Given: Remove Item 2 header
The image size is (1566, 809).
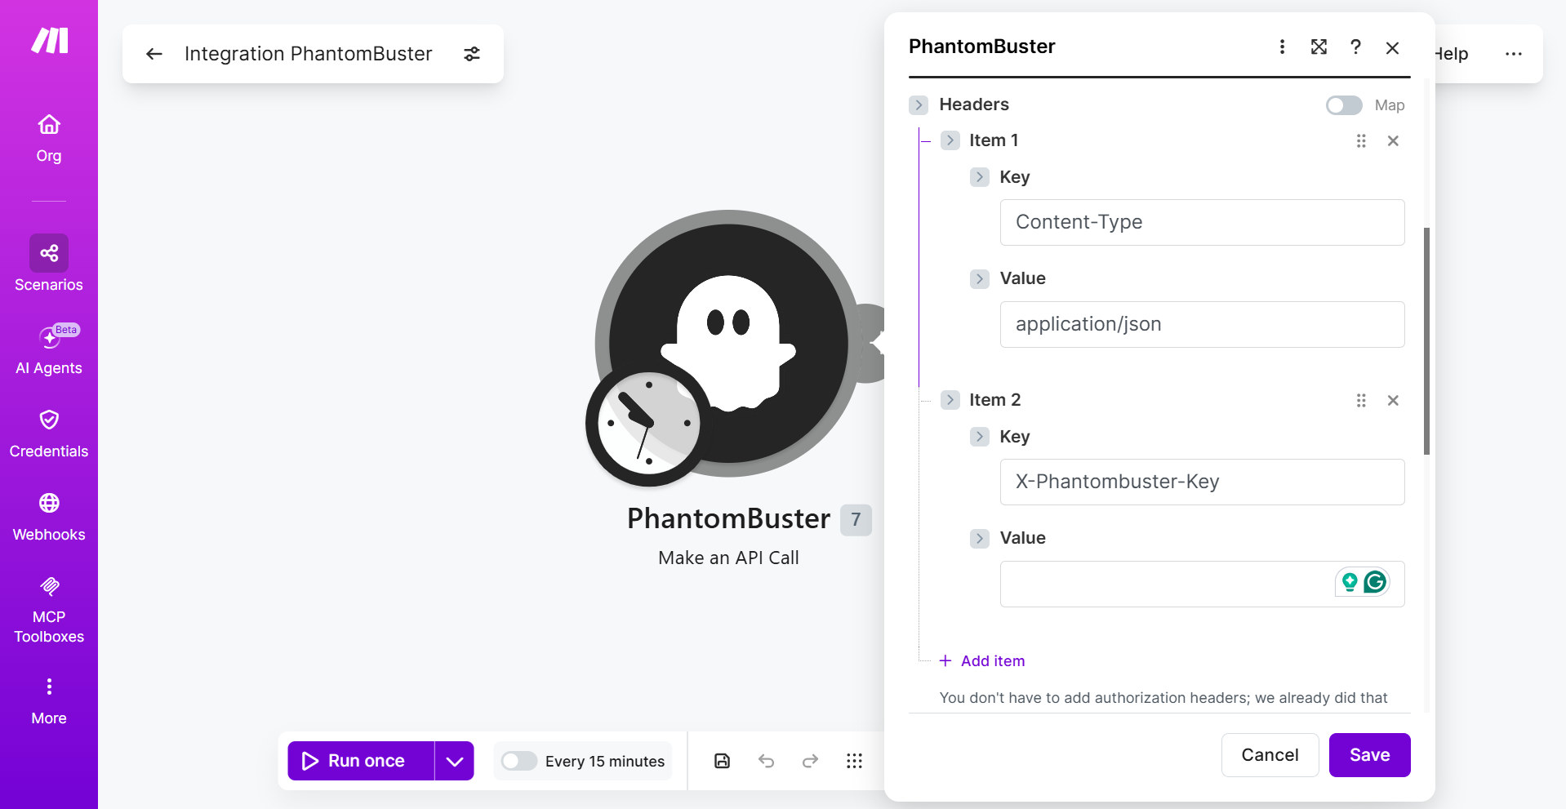Looking at the screenshot, I should point(1393,401).
